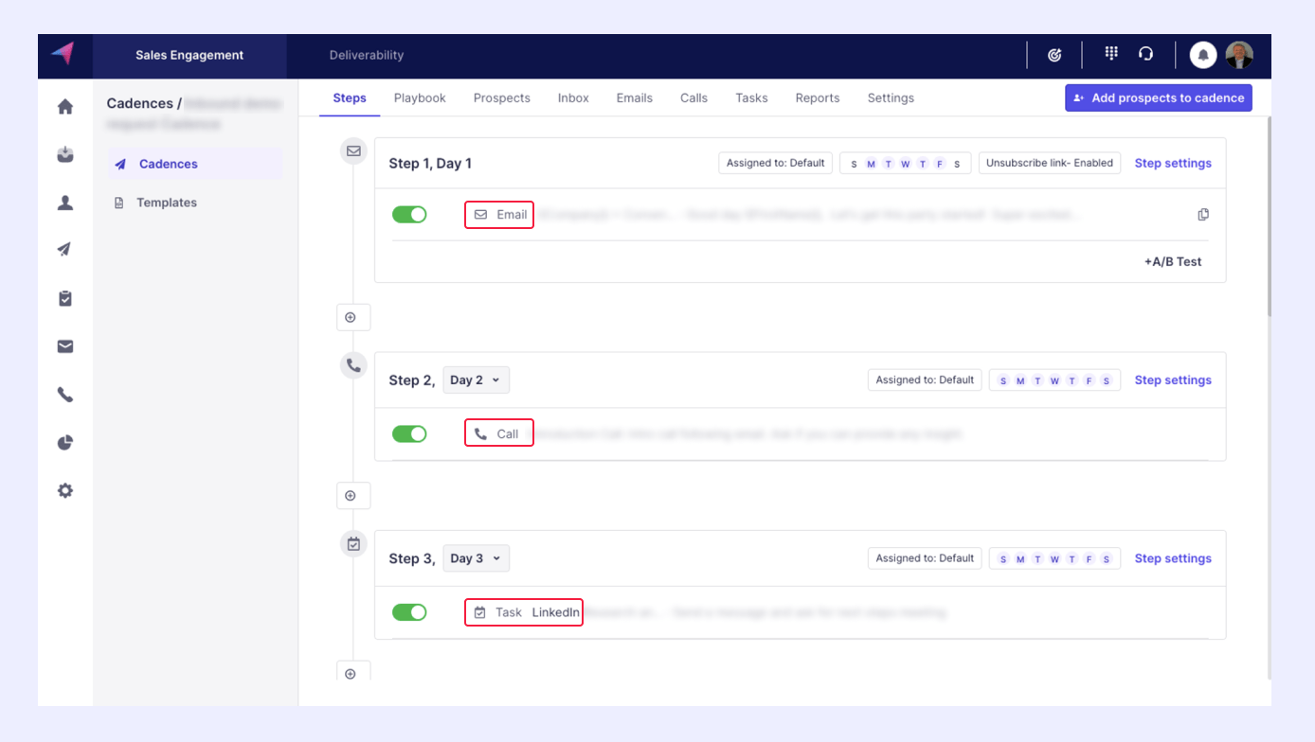Switch to the Playbook tab
This screenshot has width=1315, height=742.
(x=420, y=98)
